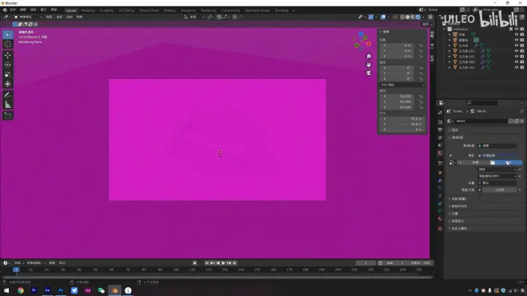
Task: Select the Rotate tool
Action: coord(8,65)
